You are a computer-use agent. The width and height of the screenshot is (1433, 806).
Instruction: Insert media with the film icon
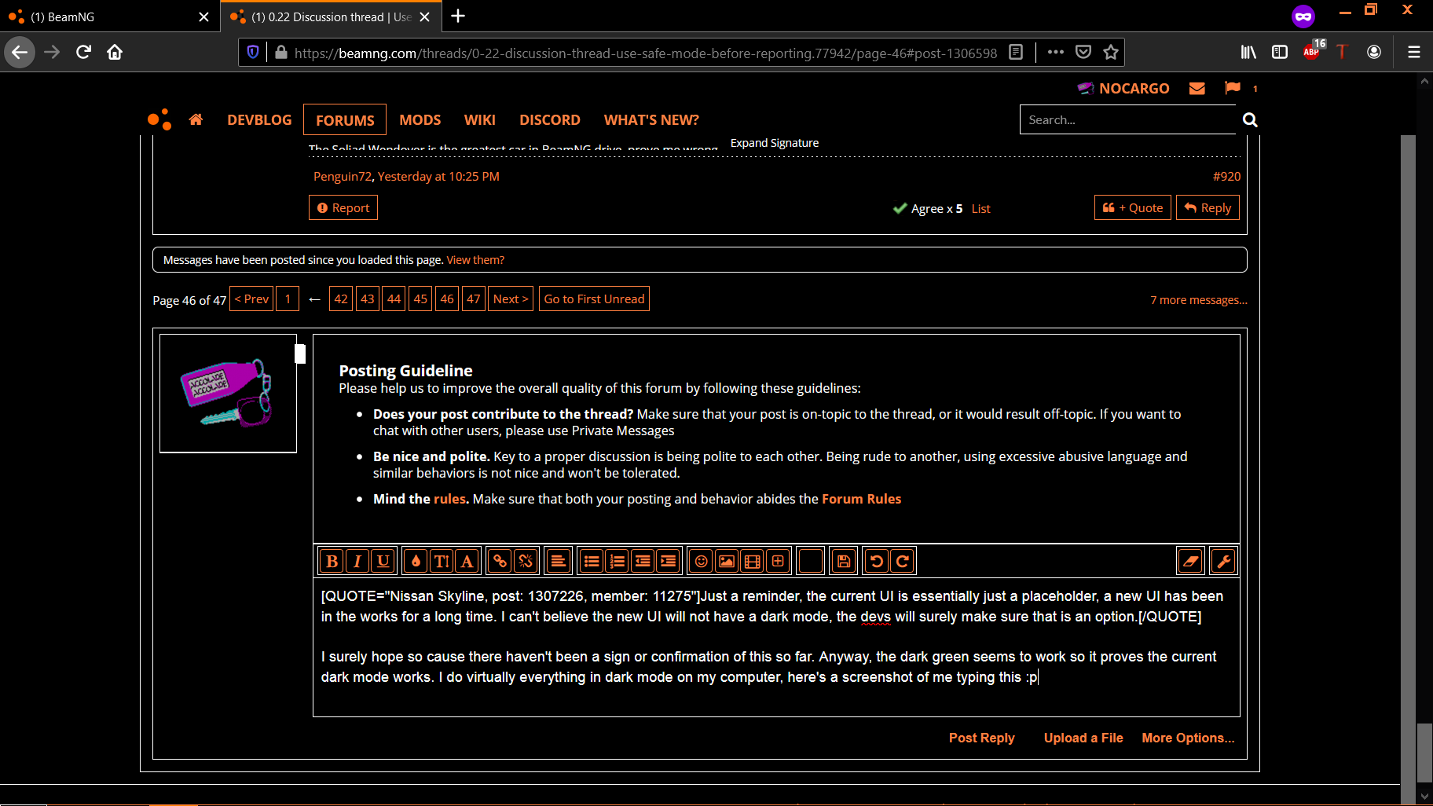click(x=753, y=561)
